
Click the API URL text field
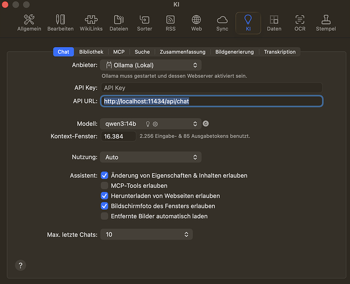211,101
